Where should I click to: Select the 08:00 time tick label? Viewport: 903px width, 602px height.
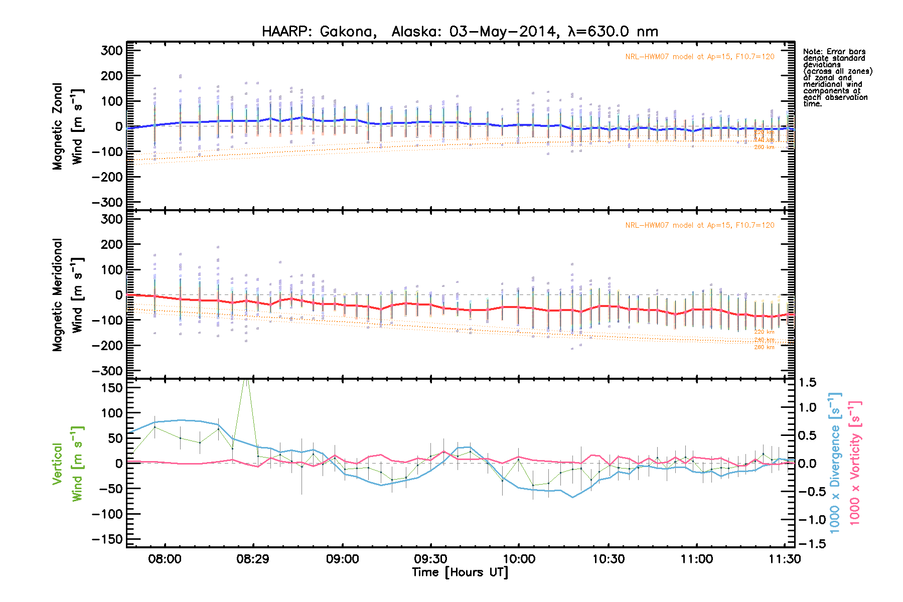[x=165, y=559]
